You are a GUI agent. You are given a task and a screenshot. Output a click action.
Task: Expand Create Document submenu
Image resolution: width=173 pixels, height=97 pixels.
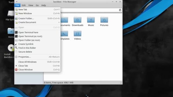pos(37,22)
